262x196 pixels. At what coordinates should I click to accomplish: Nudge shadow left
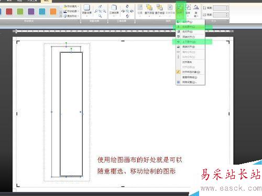(x=96, y=11)
